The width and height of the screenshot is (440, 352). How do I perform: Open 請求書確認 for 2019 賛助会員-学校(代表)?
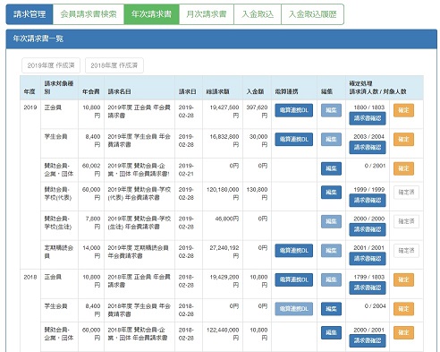[368, 201]
